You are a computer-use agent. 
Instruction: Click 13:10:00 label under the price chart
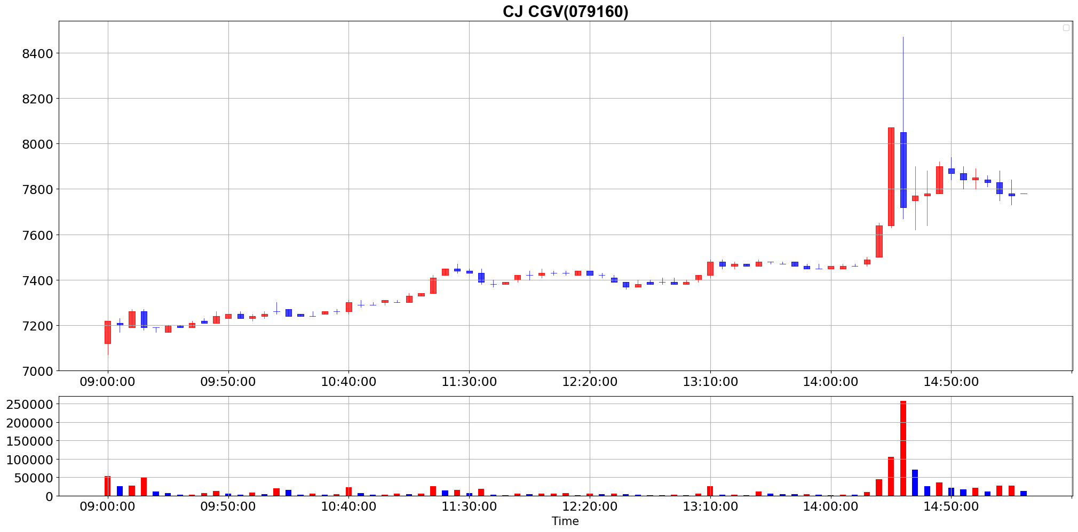pos(710,382)
